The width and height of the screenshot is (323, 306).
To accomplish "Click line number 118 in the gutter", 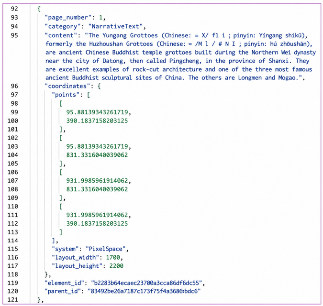I will [x=13, y=274].
